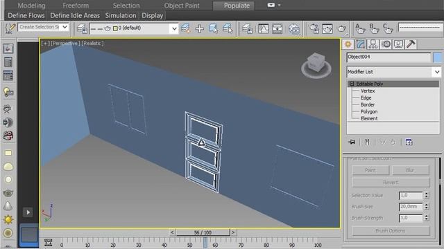Click the Brush Options button
Image resolution: width=444 pixels, height=249 pixels.
point(391,230)
